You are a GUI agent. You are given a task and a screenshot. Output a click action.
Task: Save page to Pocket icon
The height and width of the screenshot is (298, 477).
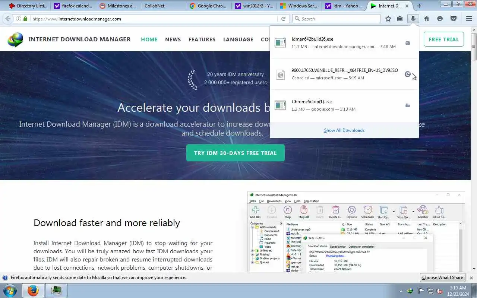(x=454, y=19)
